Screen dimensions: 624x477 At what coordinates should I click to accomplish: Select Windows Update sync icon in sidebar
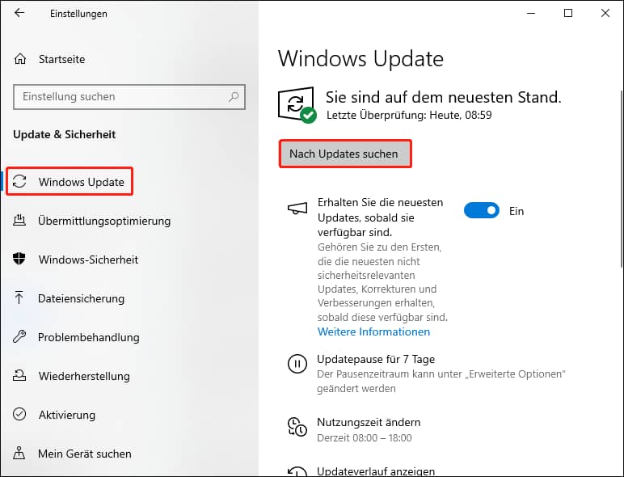click(19, 181)
